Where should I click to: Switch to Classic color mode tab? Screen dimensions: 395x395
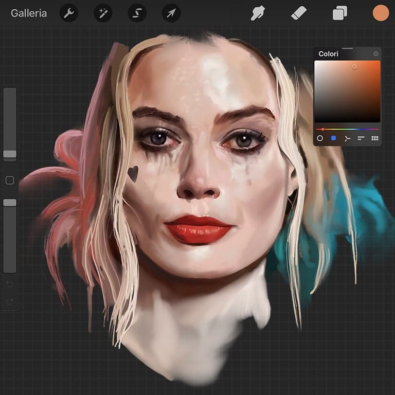point(333,138)
